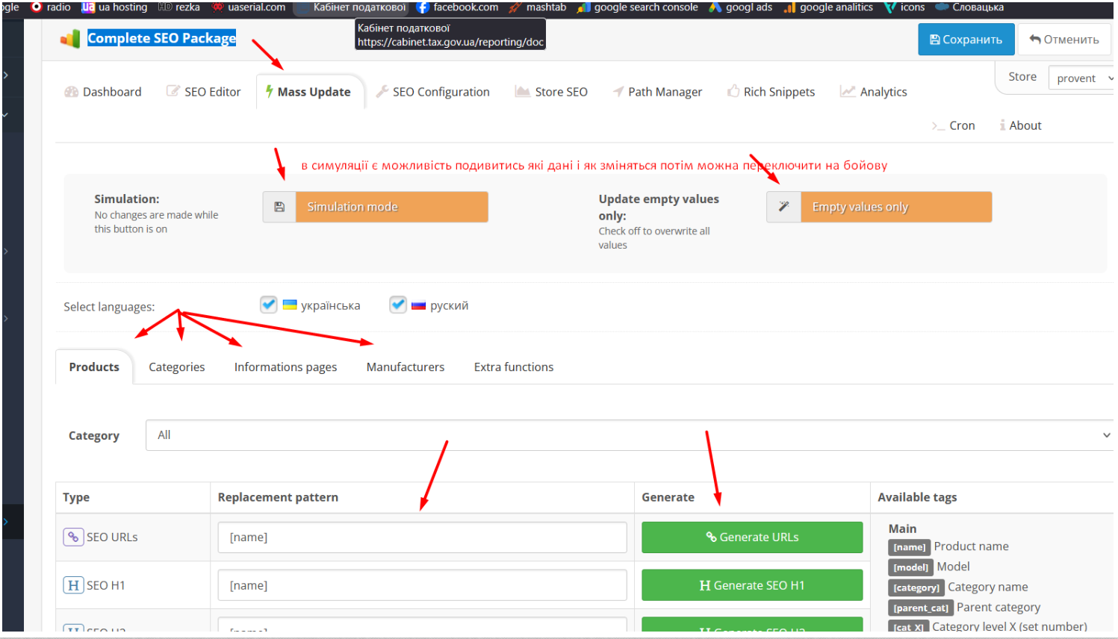
Task: Open the radio bookmark
Action: tap(50, 7)
